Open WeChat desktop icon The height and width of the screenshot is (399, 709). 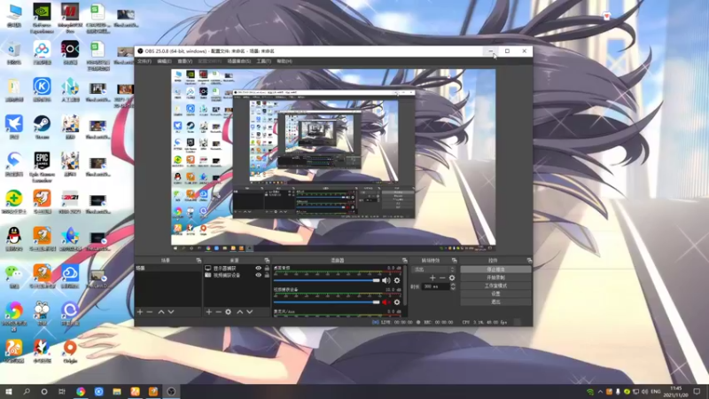[14, 276]
